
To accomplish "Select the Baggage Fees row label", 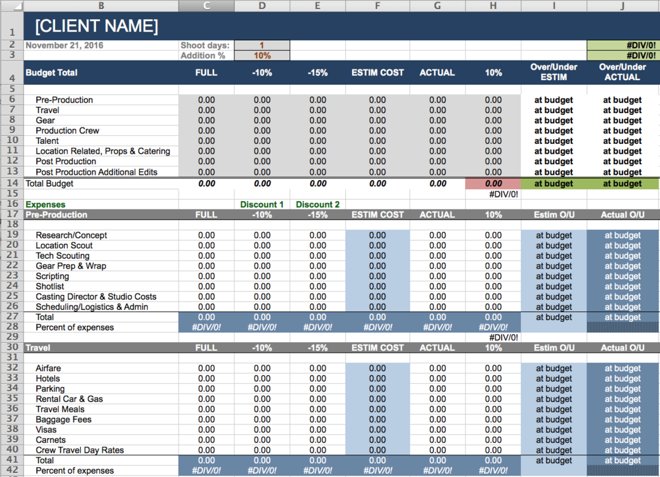I will point(63,419).
